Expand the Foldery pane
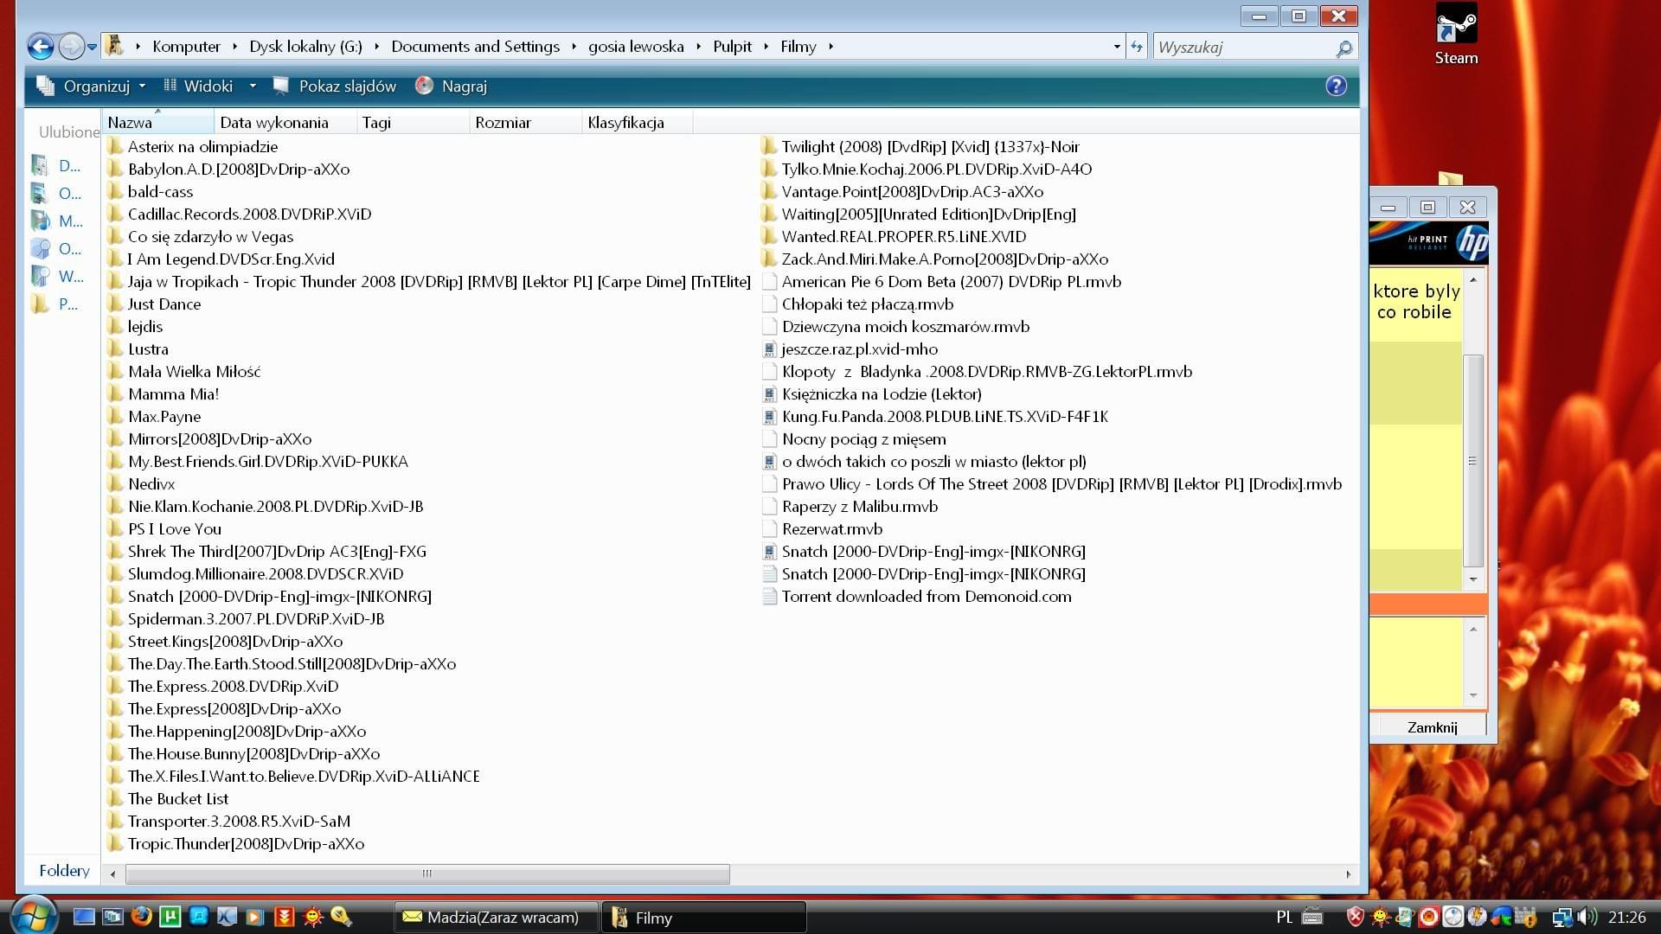The width and height of the screenshot is (1661, 934). click(x=63, y=871)
